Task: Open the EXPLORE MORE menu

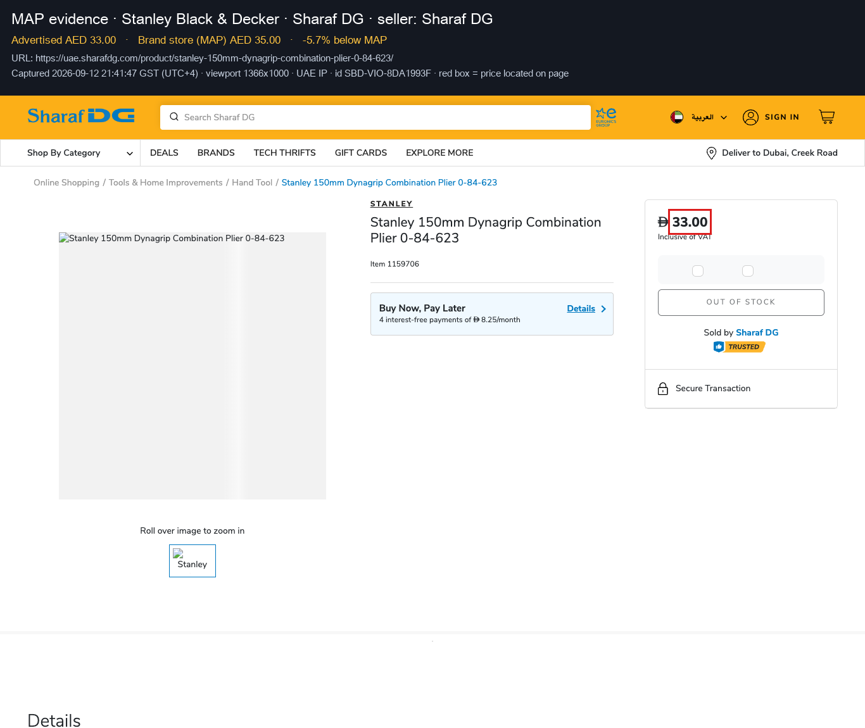Action: tap(439, 153)
